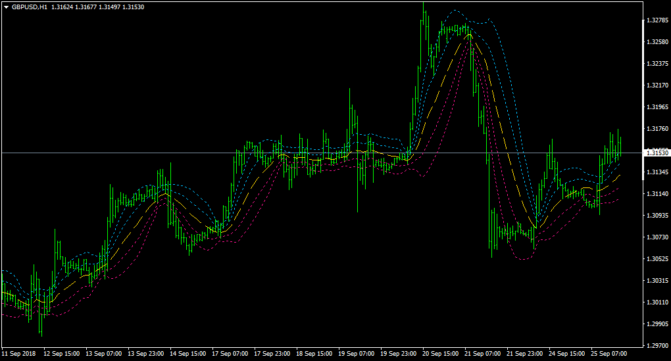The height and width of the screenshot is (361, 671).
Task: Click the 1.32785 price scale label
Action: point(657,20)
